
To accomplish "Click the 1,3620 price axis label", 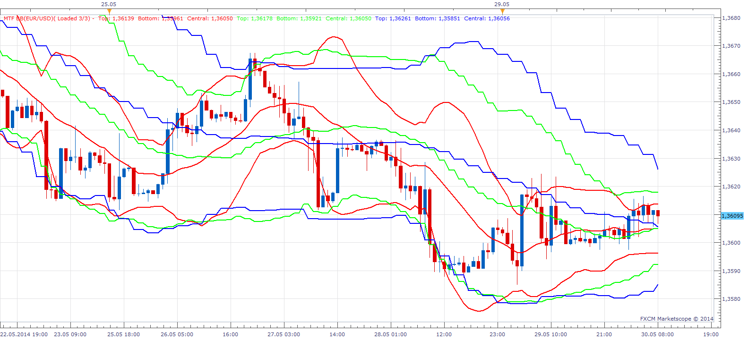I will [x=731, y=187].
